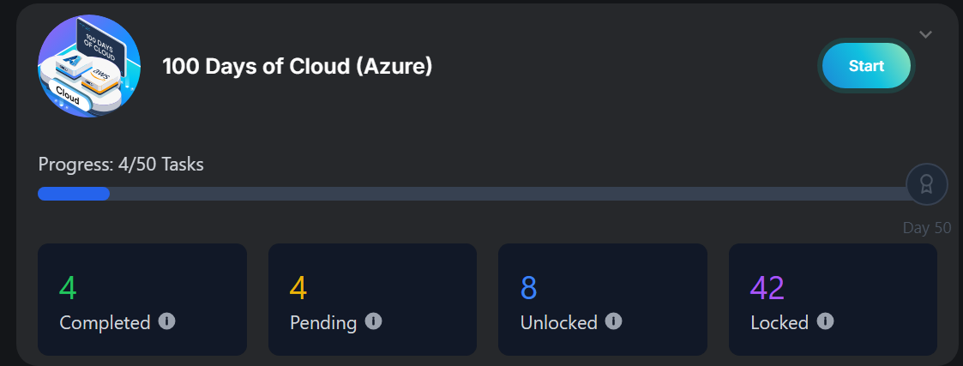Click the info icon beside Pending

[373, 321]
